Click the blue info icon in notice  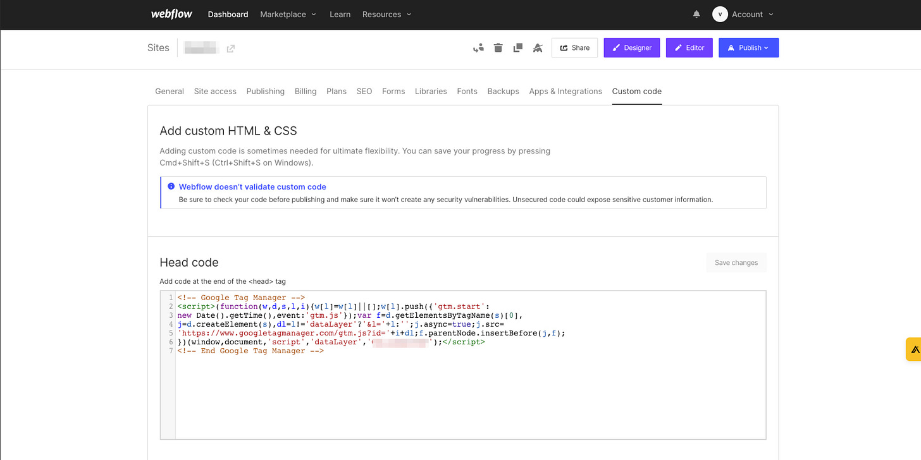(171, 186)
